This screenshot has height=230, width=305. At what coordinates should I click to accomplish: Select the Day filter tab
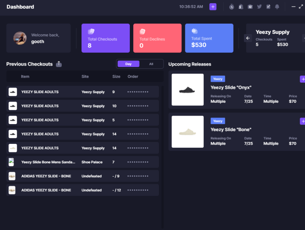tap(128, 64)
